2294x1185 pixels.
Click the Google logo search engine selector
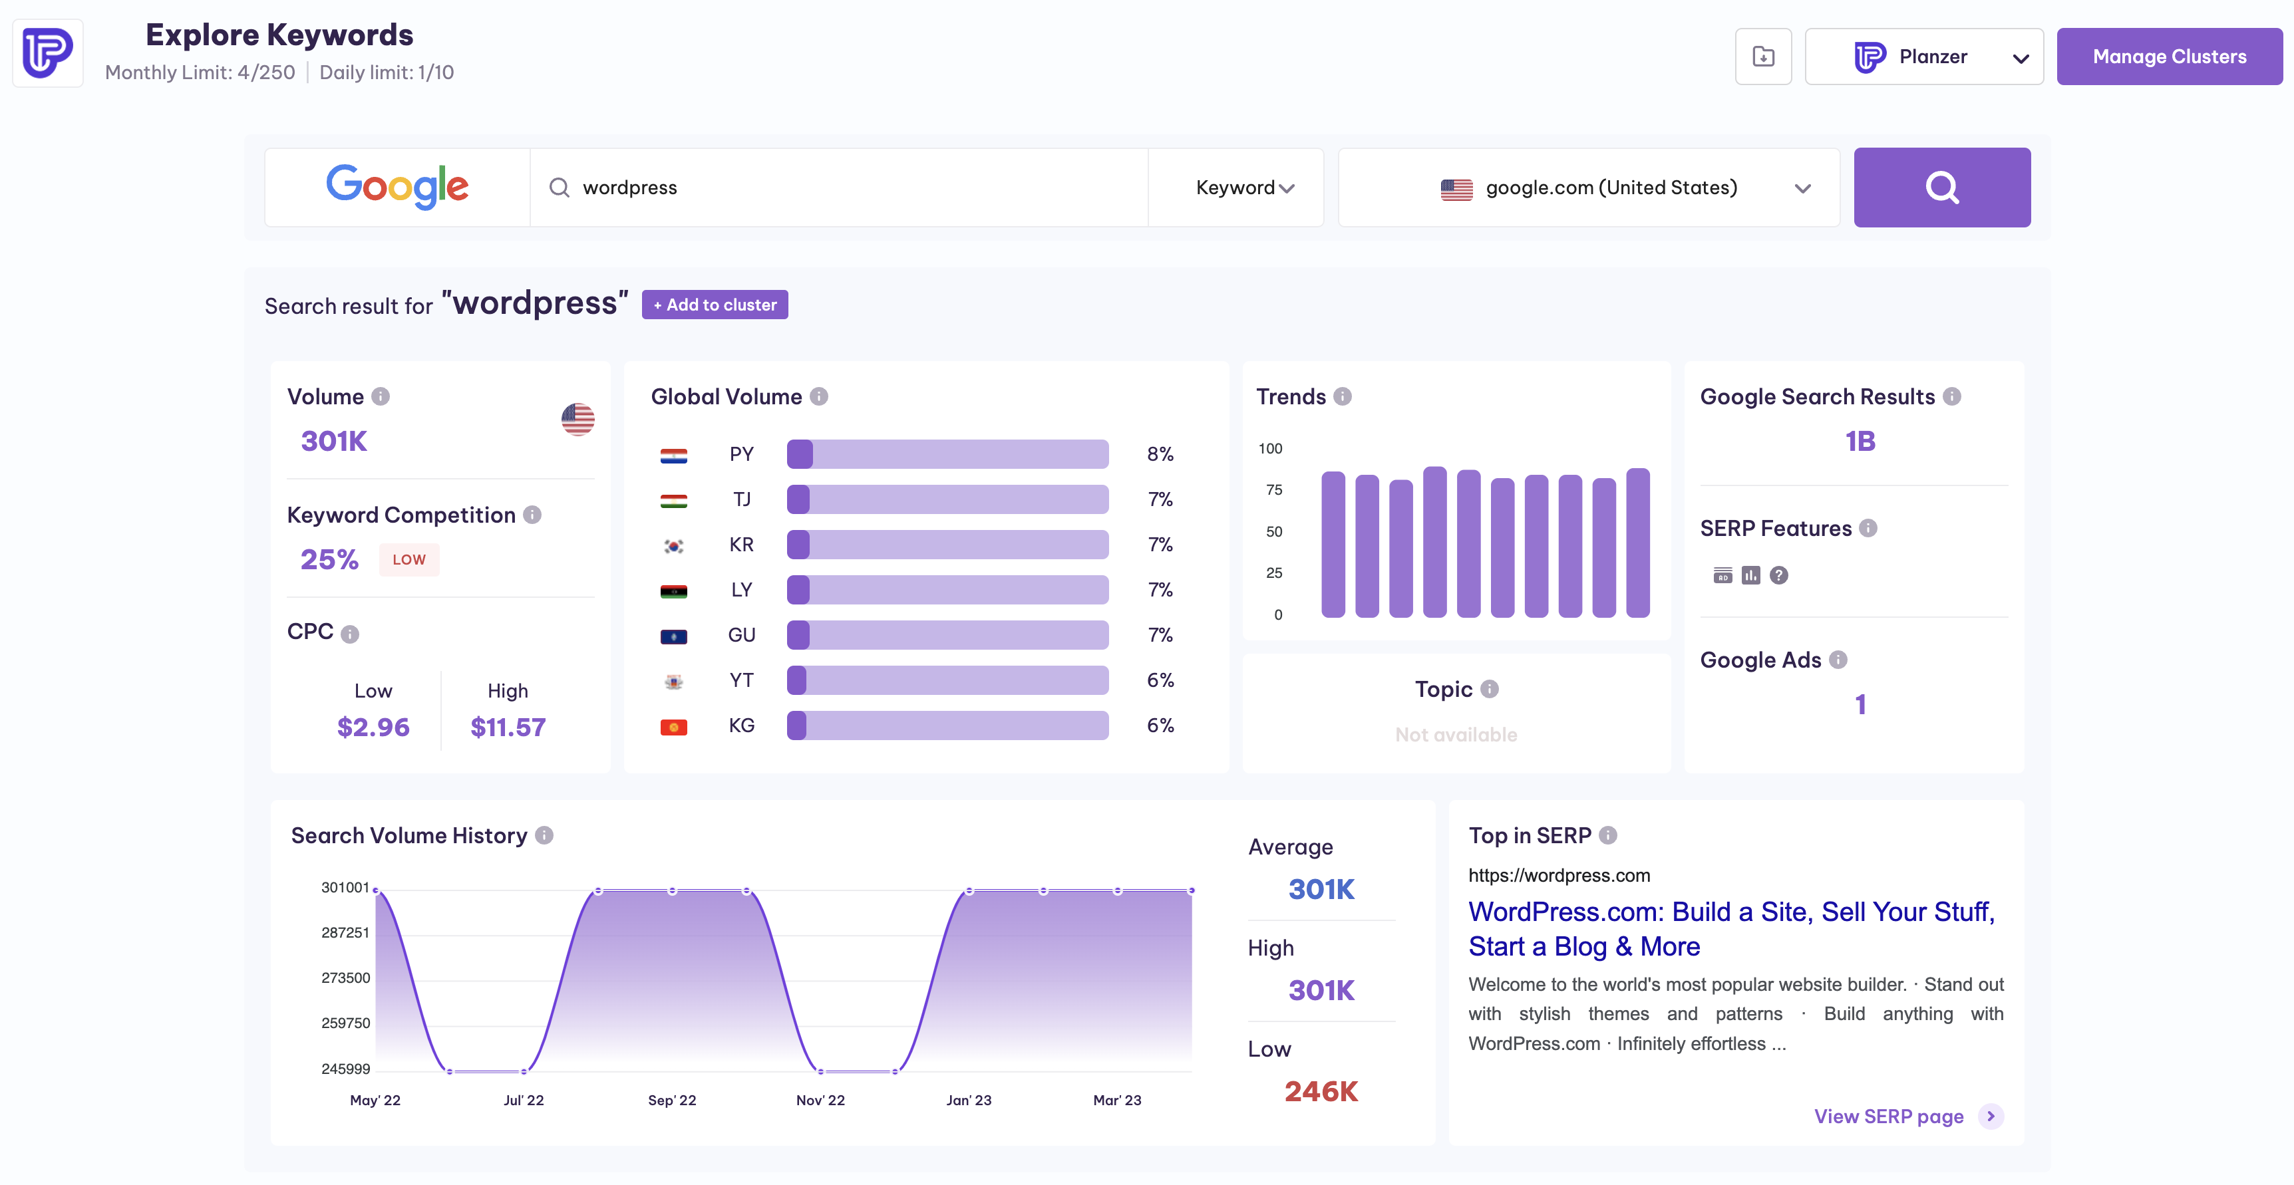tap(397, 187)
